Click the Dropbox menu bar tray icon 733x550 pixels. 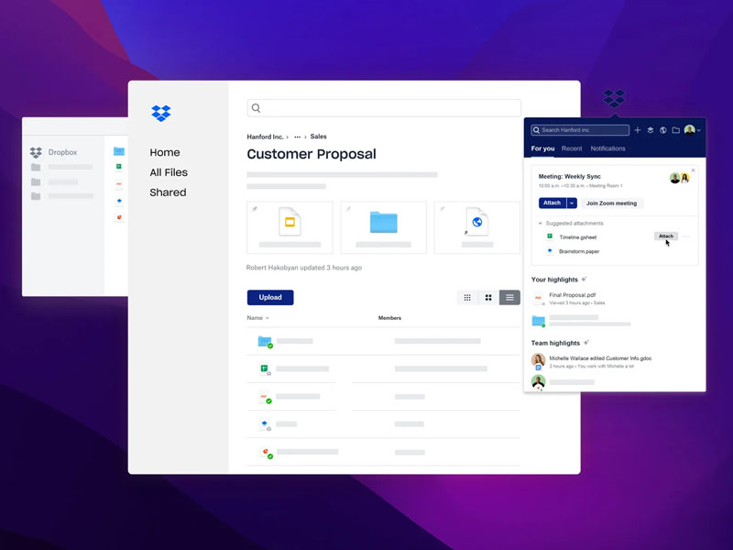tap(614, 98)
